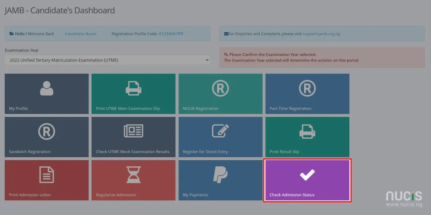Select the NOUN Registration registered icon
Viewport: 431px width, 215px height.
tap(221, 88)
